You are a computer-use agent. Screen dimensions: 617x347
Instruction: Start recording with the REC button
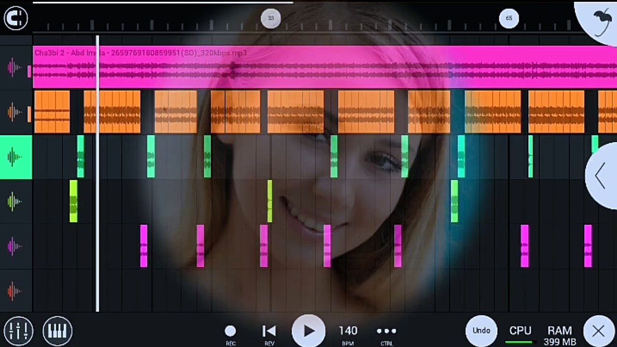click(x=230, y=334)
